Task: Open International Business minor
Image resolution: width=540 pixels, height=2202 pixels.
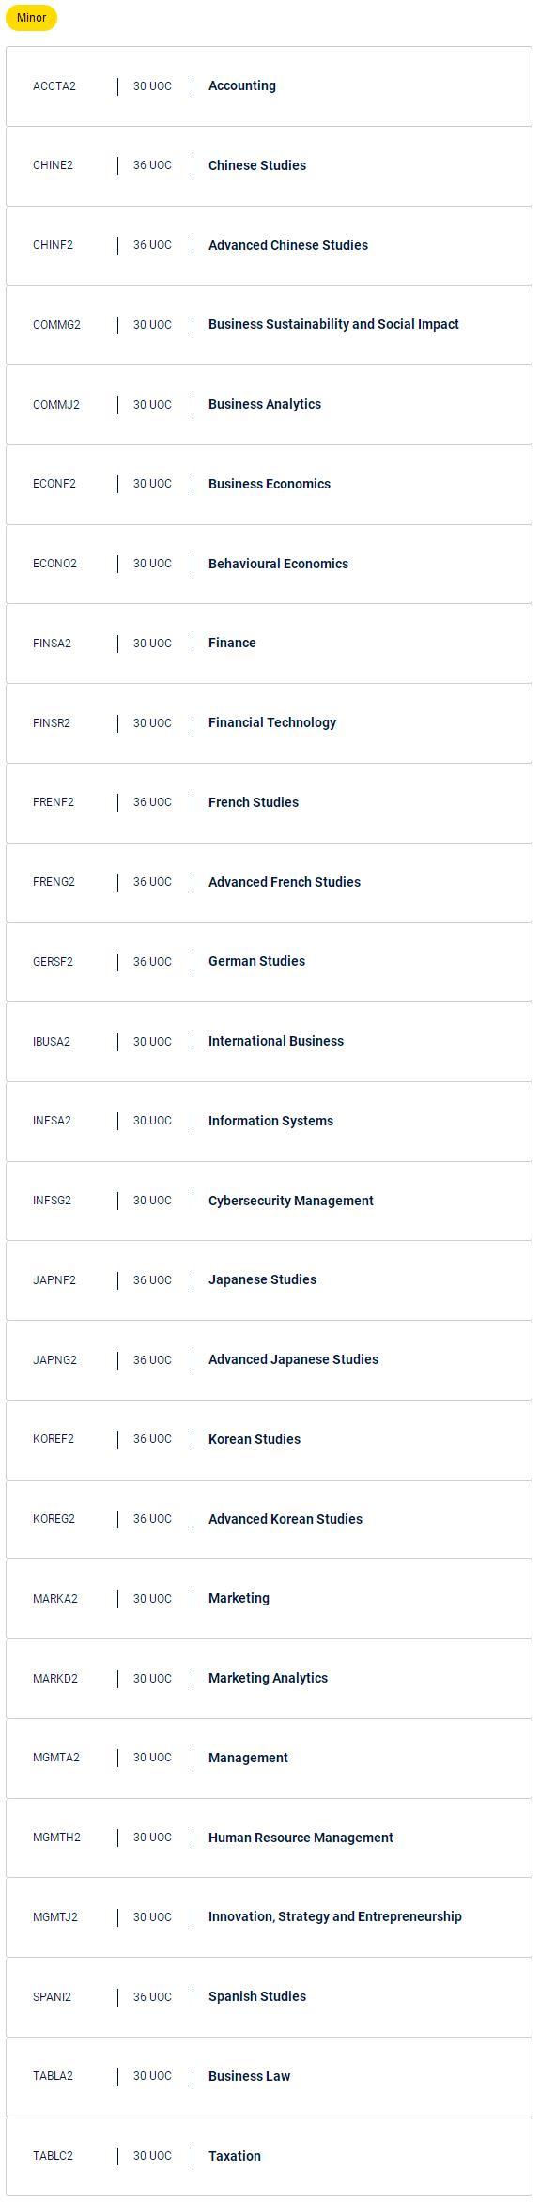Action: 269,1042
